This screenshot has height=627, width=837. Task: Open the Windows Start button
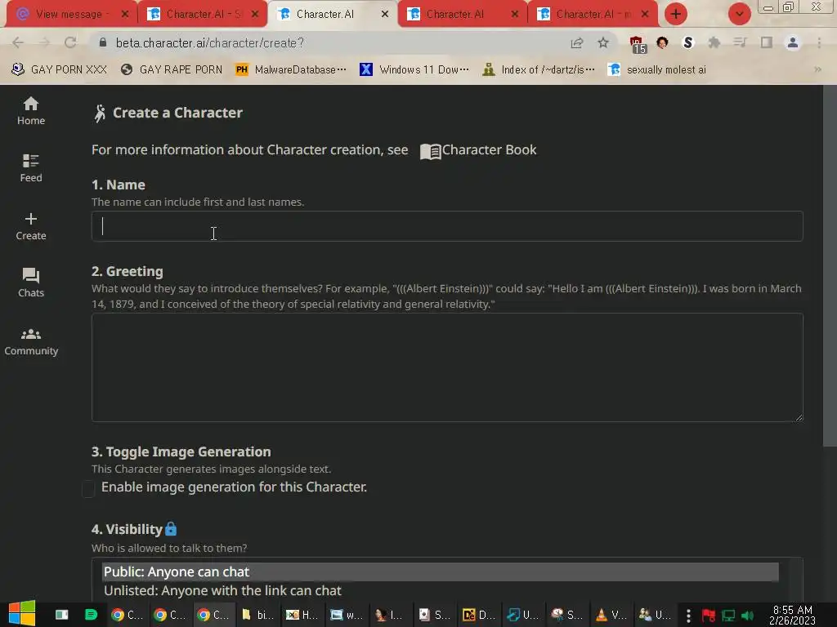22,614
